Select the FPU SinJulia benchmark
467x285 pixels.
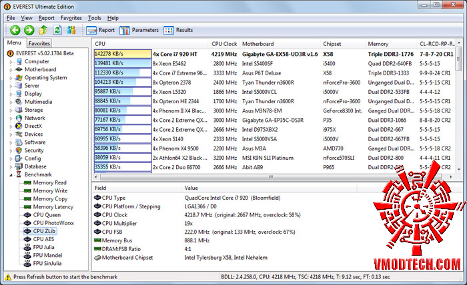point(47,263)
